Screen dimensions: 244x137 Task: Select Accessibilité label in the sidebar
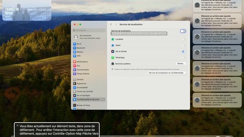click(x=82, y=88)
